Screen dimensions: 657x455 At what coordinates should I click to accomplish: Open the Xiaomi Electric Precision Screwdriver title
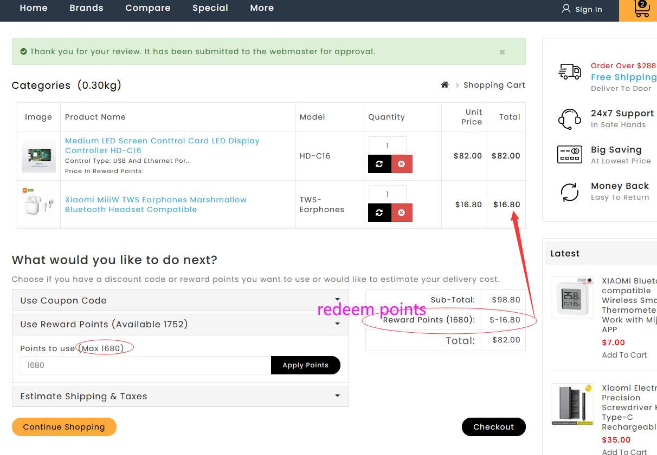click(x=629, y=407)
